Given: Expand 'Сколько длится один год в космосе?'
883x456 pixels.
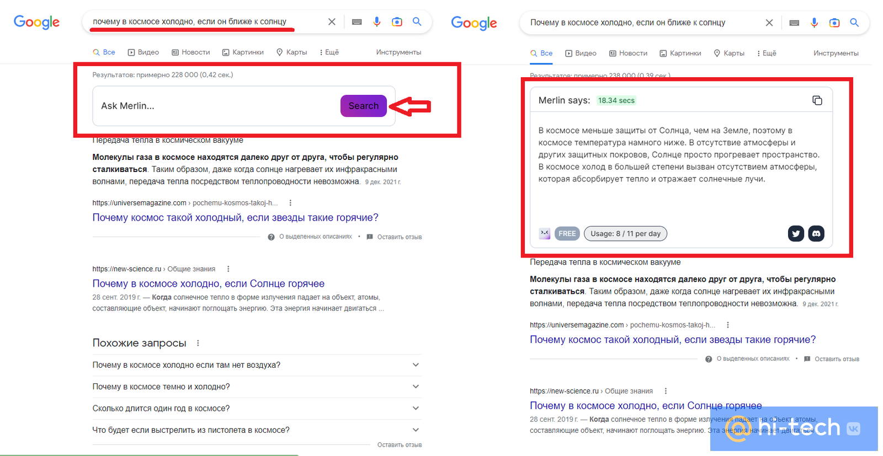Looking at the screenshot, I should pos(257,409).
